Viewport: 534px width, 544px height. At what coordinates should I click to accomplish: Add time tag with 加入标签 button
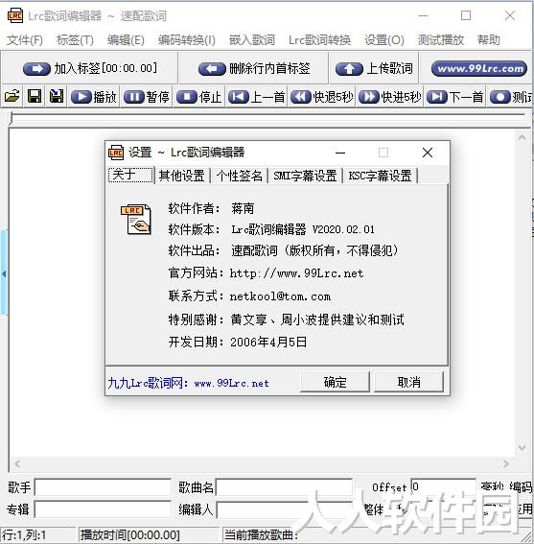pos(90,68)
